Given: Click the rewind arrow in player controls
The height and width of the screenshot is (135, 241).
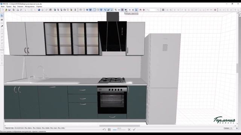Looking at the screenshot, I should click(x=104, y=130).
